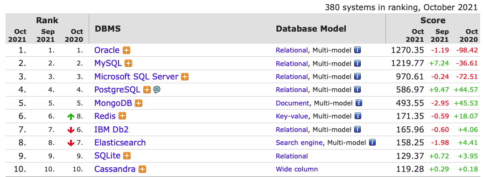Open the Elasticsearch link
This screenshot has width=483, height=177.
click(120, 143)
